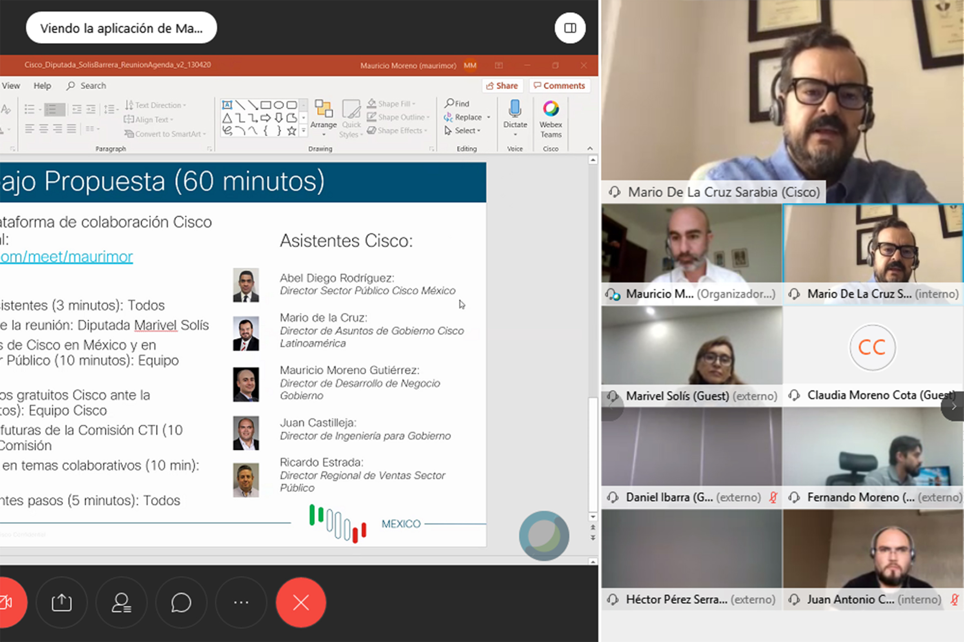Toggle the red camera video button
The height and width of the screenshot is (642, 964).
tap(7, 602)
